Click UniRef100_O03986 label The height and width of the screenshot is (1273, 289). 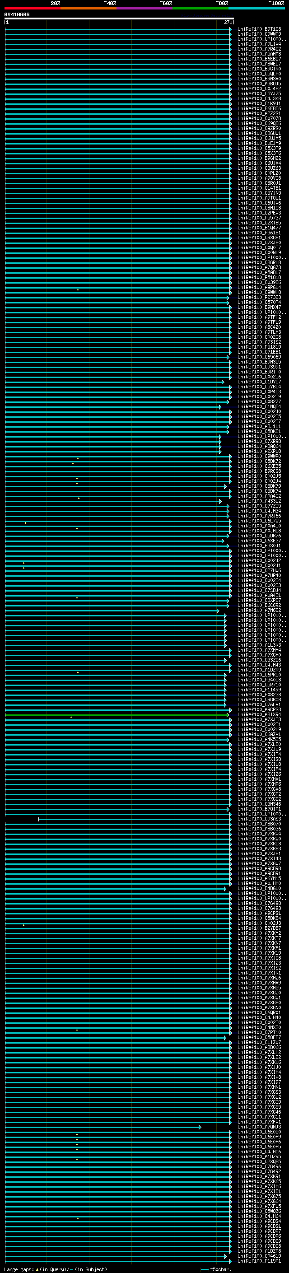[259, 283]
